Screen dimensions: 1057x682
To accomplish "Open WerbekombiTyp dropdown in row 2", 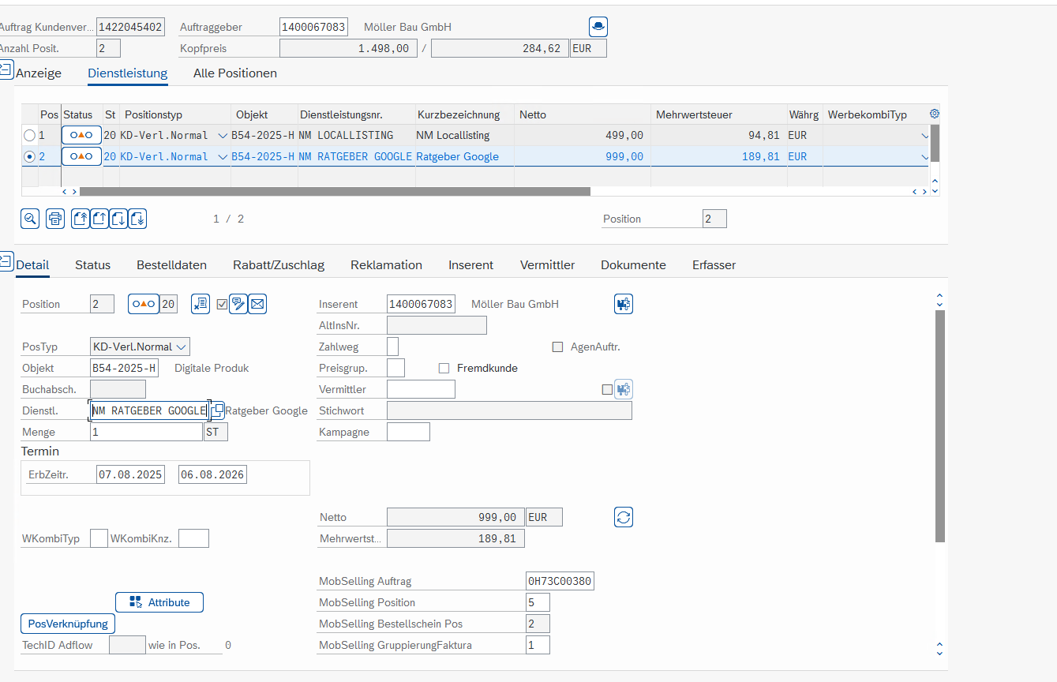I will pos(924,157).
